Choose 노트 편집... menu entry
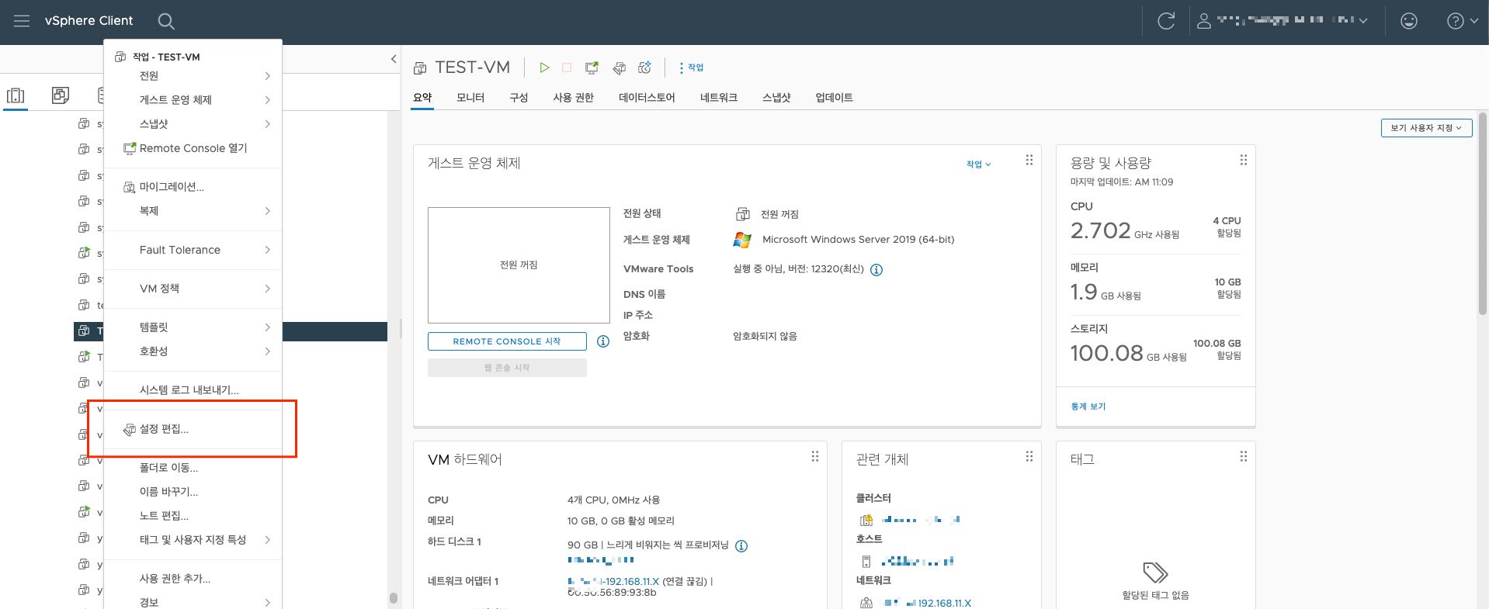The height and width of the screenshot is (609, 1489). (x=193, y=516)
